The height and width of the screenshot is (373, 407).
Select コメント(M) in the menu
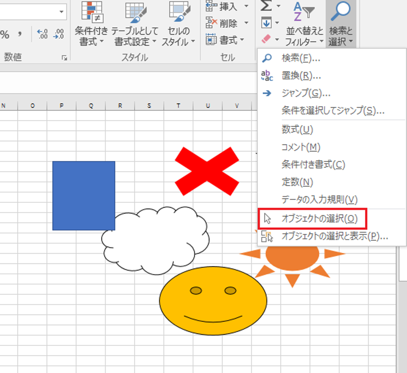pos(332,147)
